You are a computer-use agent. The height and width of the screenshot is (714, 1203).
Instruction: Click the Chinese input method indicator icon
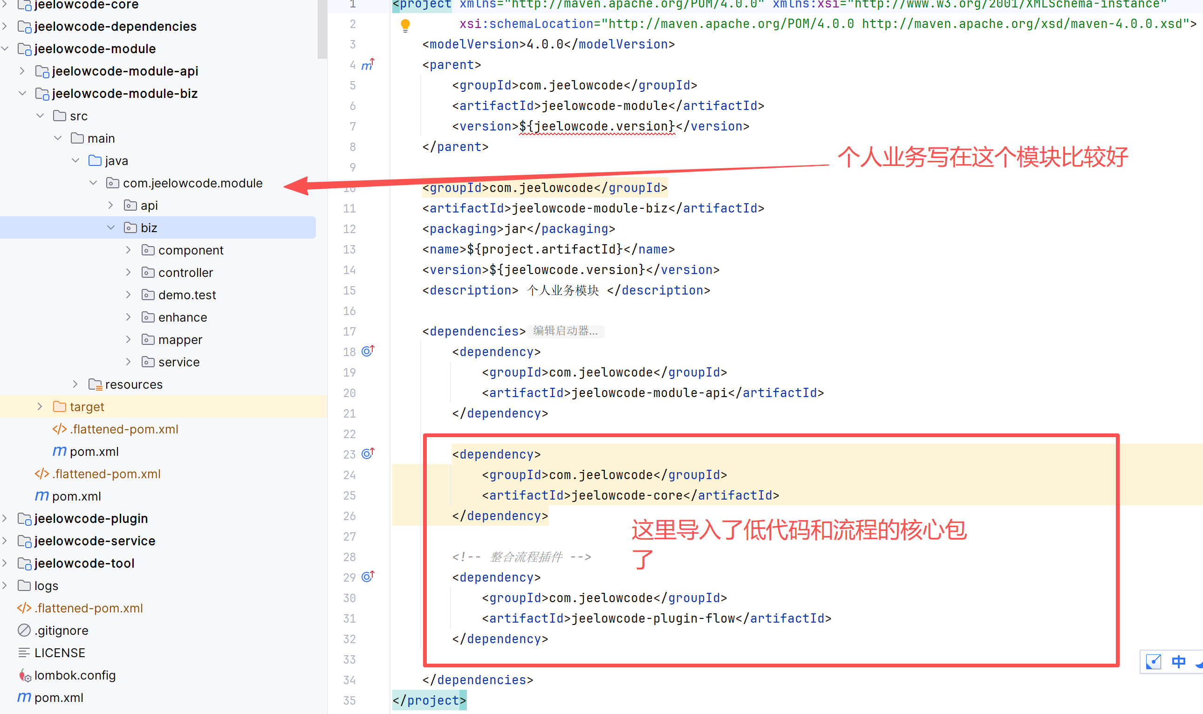[x=1178, y=662]
